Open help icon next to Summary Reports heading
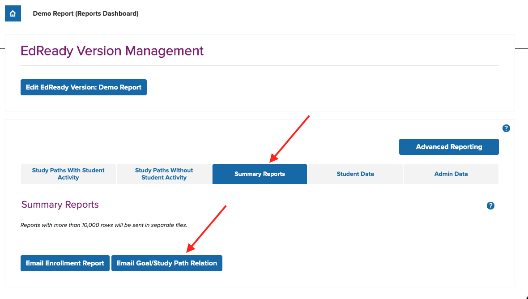 tap(490, 206)
